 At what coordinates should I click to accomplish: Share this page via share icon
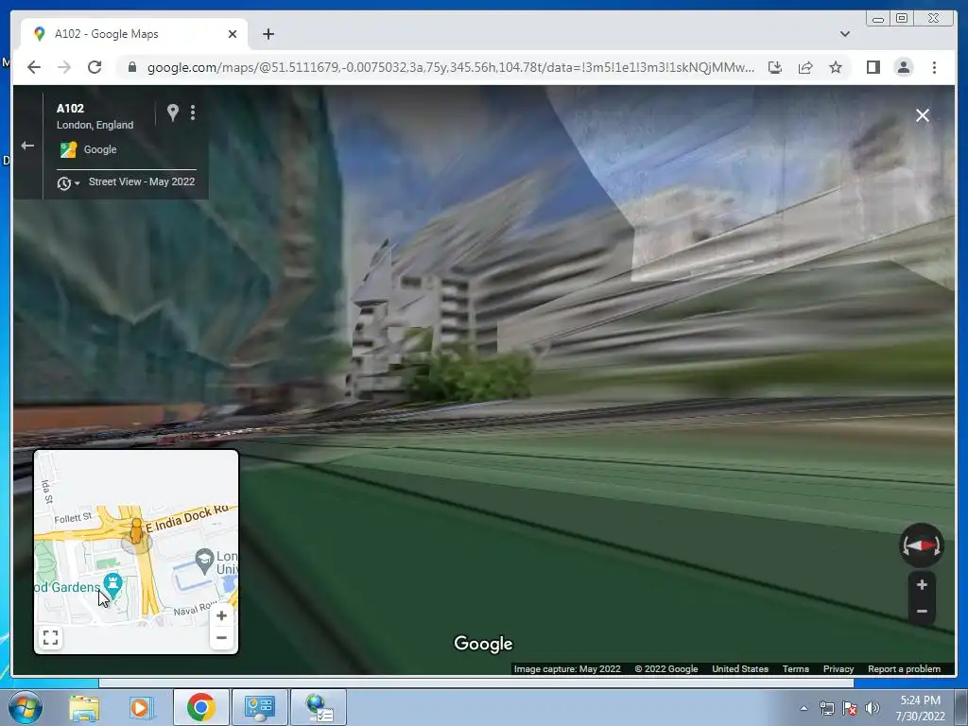(x=805, y=67)
